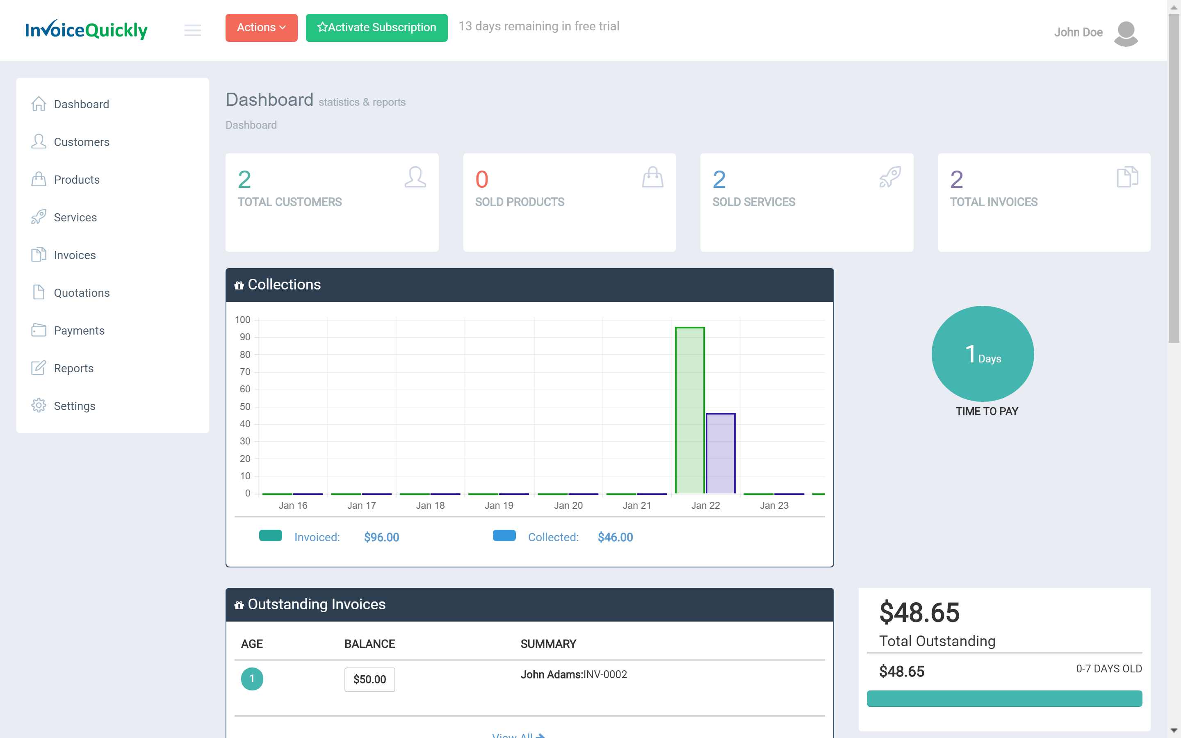Click the Payments wallet icon in sidebar
The width and height of the screenshot is (1181, 738).
(x=39, y=330)
